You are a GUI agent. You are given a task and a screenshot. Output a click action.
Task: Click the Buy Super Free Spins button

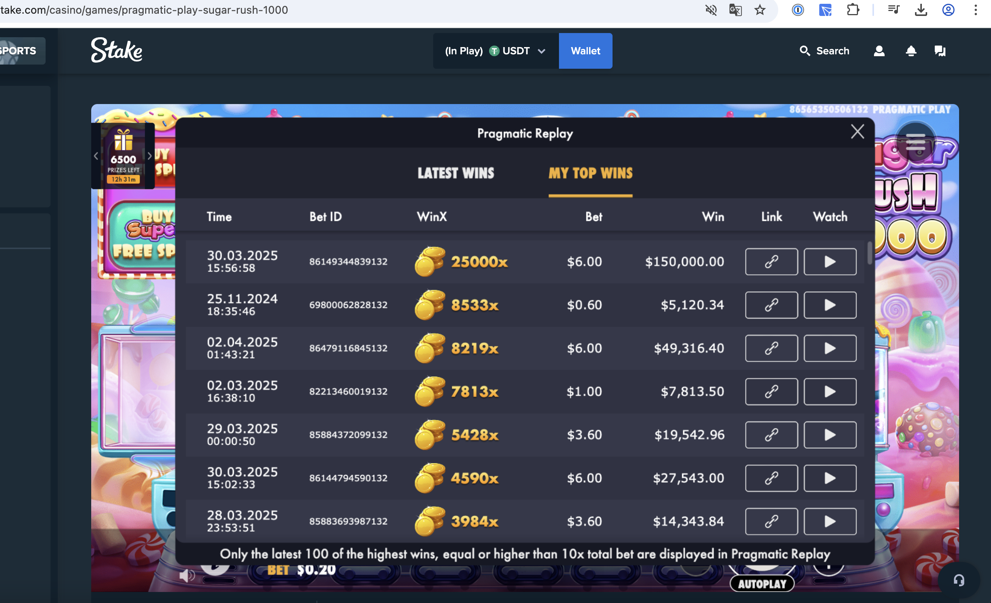pos(142,235)
